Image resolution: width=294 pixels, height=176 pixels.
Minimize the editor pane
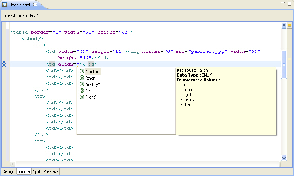[x=283, y=3]
